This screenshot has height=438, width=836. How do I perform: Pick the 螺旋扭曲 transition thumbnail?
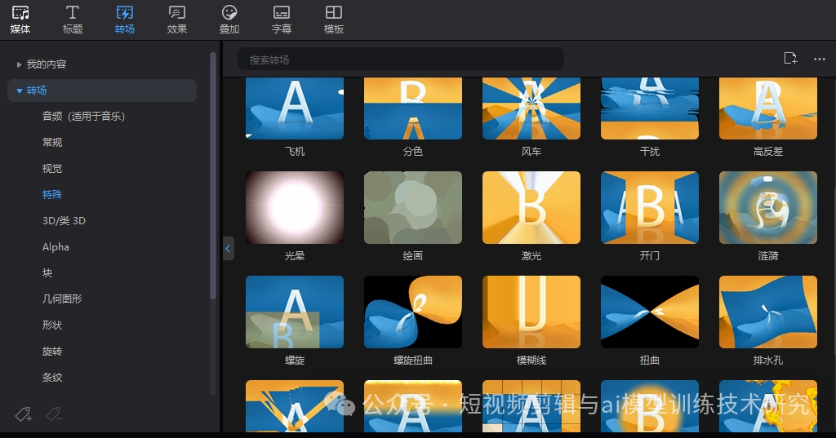[412, 312]
